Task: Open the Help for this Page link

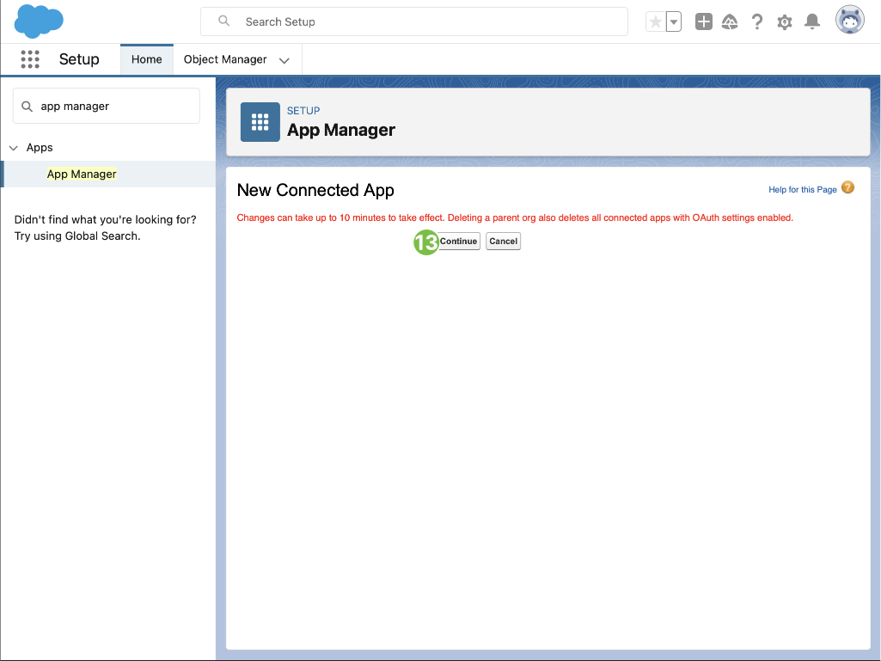Action: tap(802, 189)
